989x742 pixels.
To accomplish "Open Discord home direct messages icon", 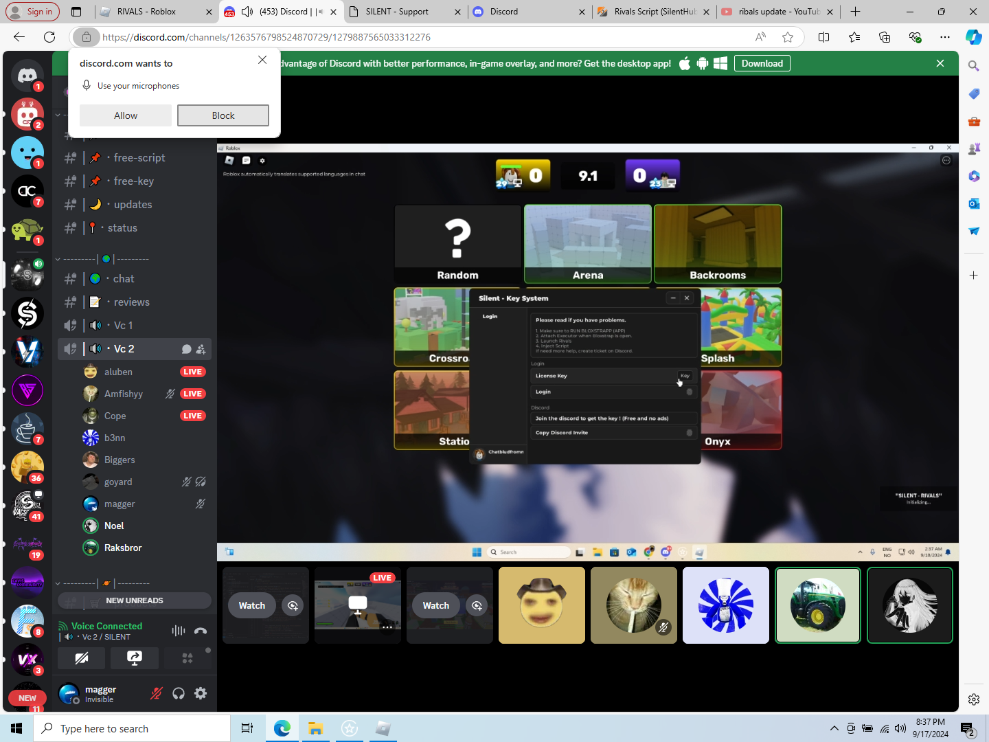I will click(x=27, y=76).
